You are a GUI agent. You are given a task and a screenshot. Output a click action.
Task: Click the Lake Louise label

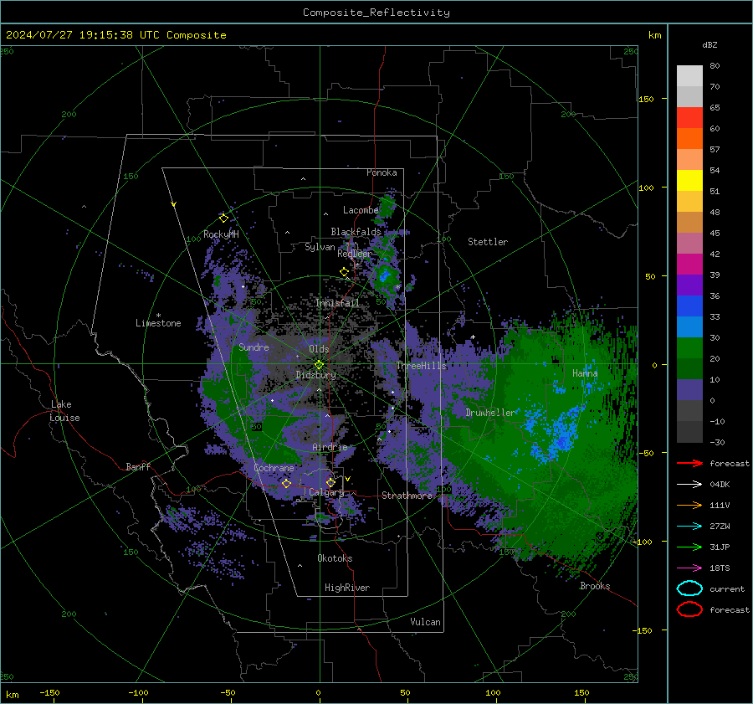point(64,411)
